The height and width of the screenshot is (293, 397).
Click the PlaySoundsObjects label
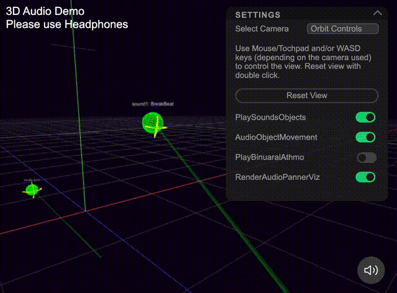tap(270, 117)
